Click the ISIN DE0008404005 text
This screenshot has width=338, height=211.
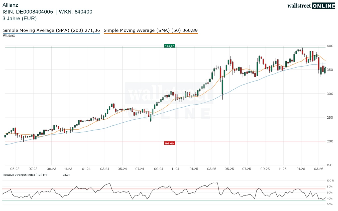coord(28,12)
